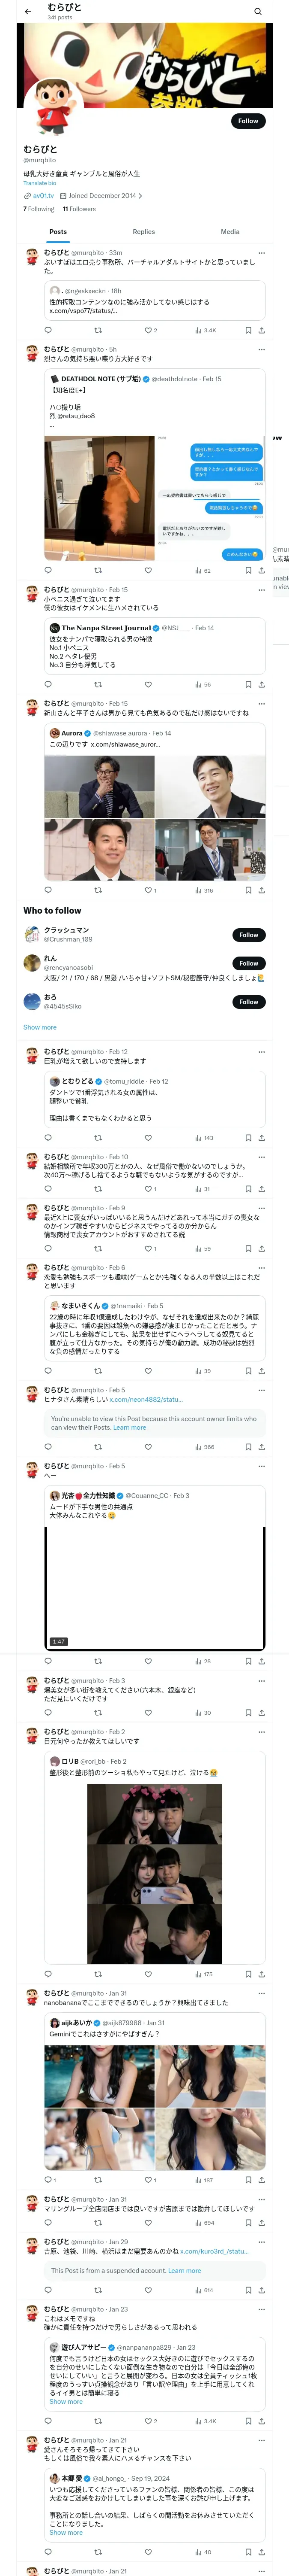Open search with the top-right magnifier icon
The width and height of the screenshot is (289, 2576).
coord(258,11)
